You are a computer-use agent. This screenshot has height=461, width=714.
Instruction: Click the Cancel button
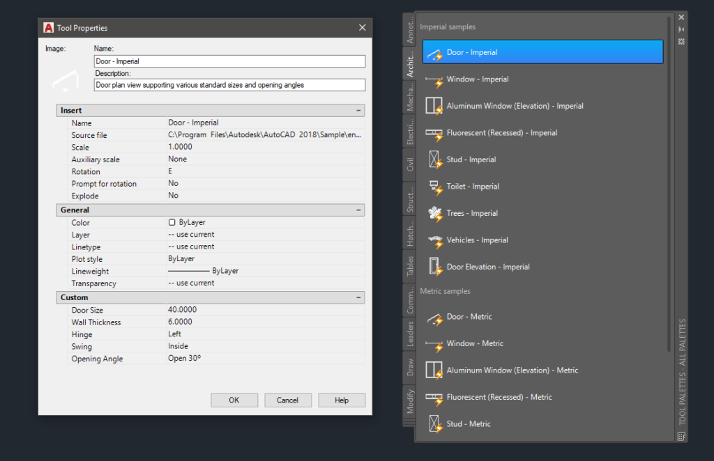point(287,400)
